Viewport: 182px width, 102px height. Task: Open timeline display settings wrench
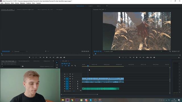coord(75,66)
